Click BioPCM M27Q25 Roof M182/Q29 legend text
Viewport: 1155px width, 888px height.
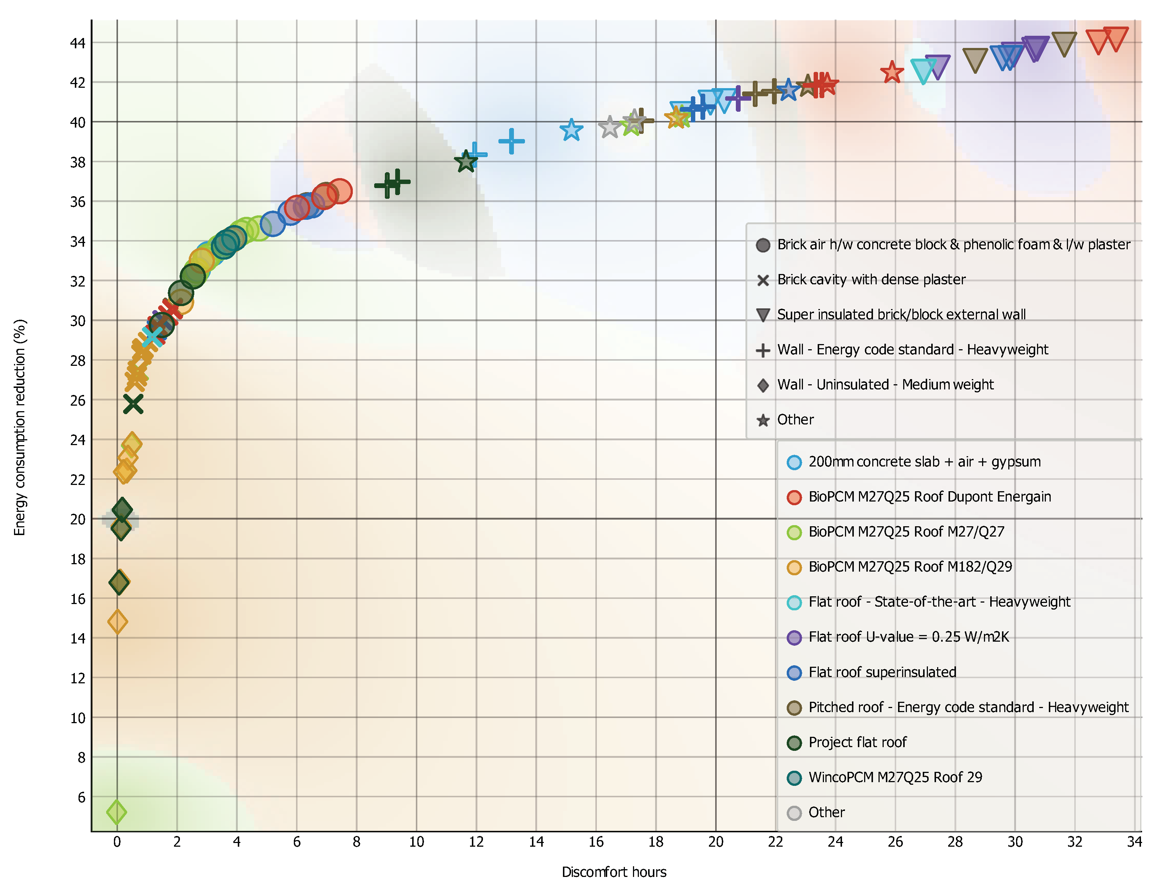click(910, 567)
